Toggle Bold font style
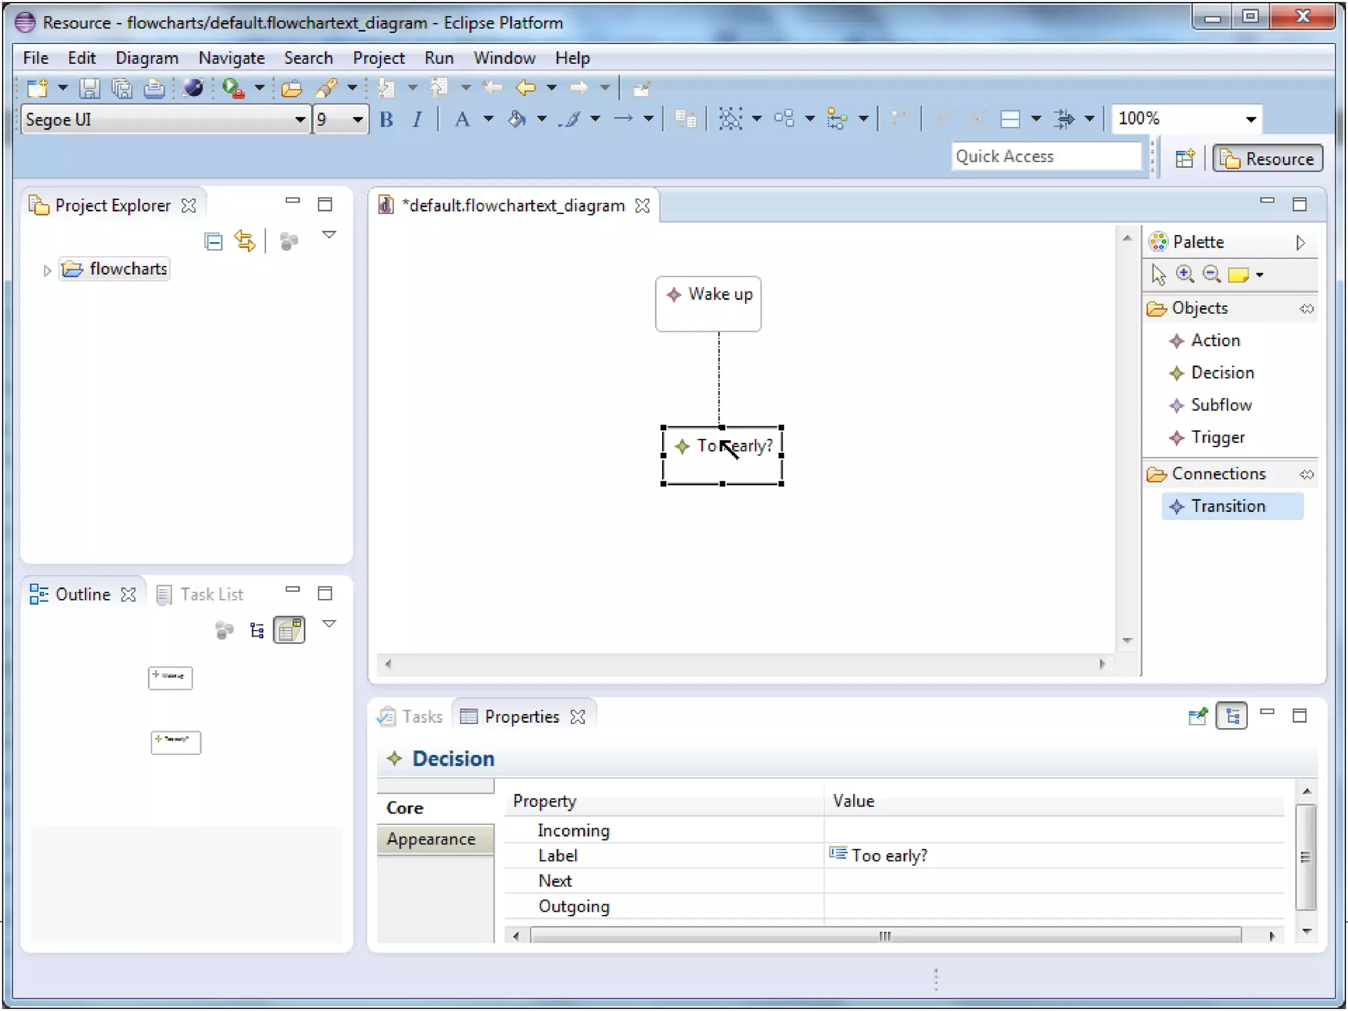 pos(386,119)
